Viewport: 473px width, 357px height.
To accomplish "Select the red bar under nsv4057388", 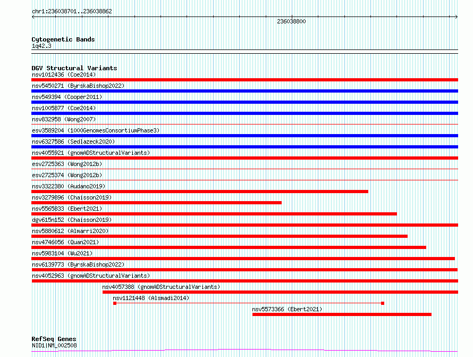I will pos(280,292).
